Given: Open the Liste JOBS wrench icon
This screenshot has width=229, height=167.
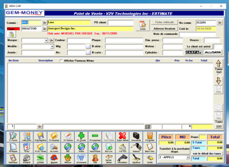Looking at the screenshot, I should pos(27,137).
